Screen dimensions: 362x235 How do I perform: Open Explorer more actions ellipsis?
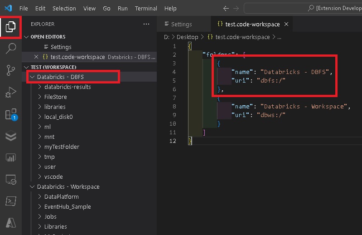coord(146,24)
